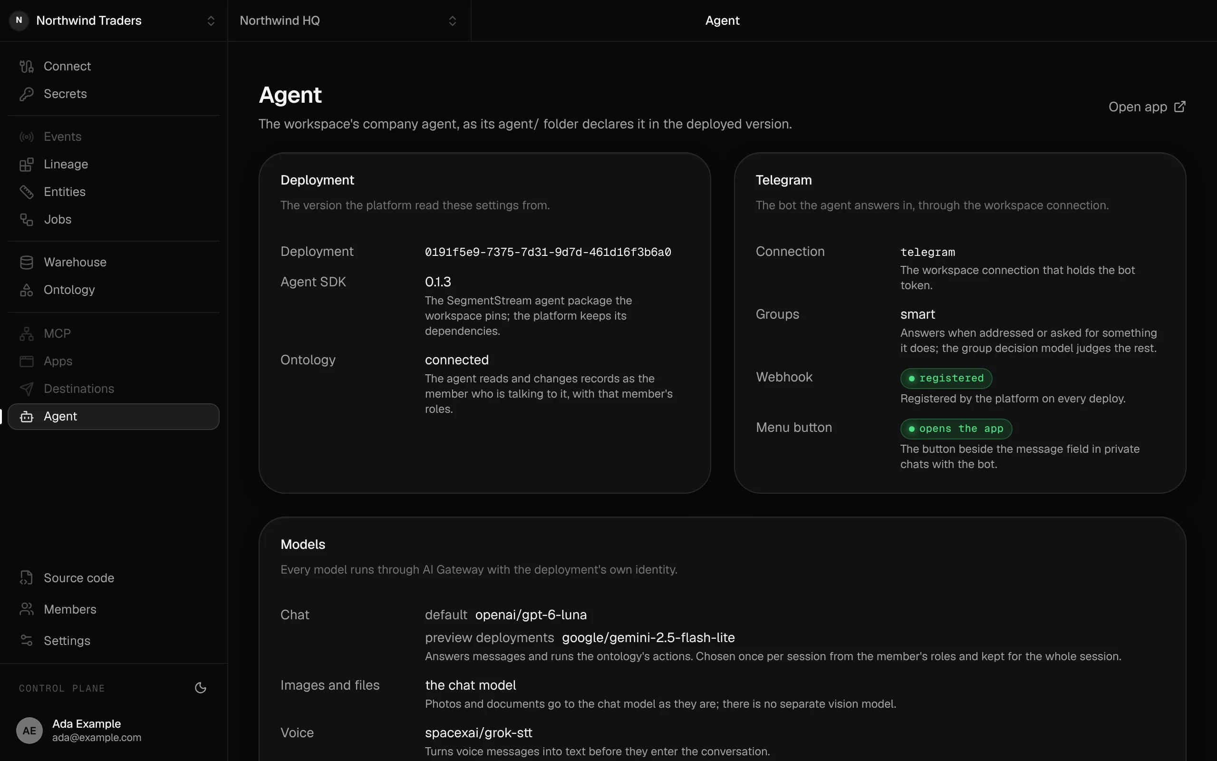The image size is (1217, 761).
Task: Click the Agent SDK version 0.1.3
Action: [438, 282]
